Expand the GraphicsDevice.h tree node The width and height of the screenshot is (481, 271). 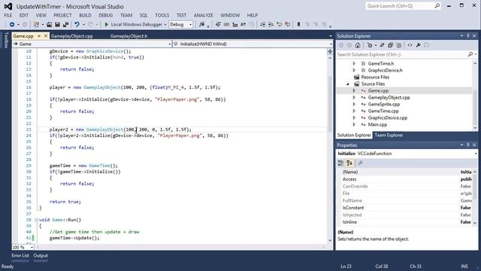click(354, 70)
